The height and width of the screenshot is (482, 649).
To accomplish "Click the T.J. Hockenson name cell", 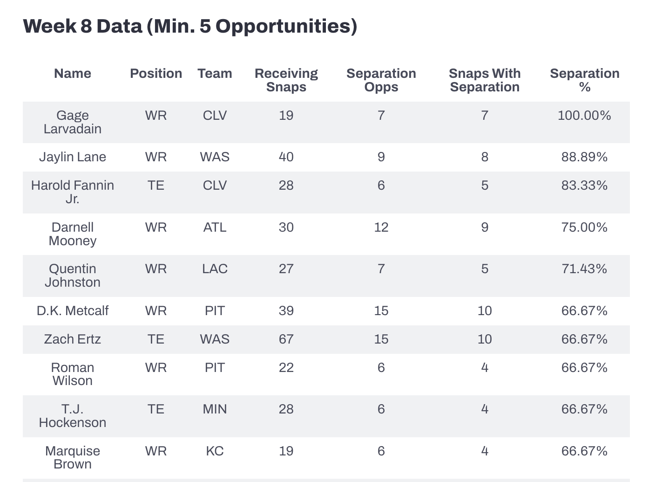I will coord(72,416).
